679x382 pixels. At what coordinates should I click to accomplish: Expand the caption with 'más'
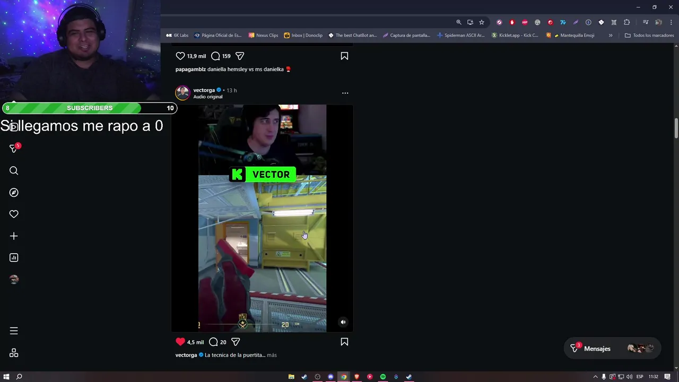point(272,355)
